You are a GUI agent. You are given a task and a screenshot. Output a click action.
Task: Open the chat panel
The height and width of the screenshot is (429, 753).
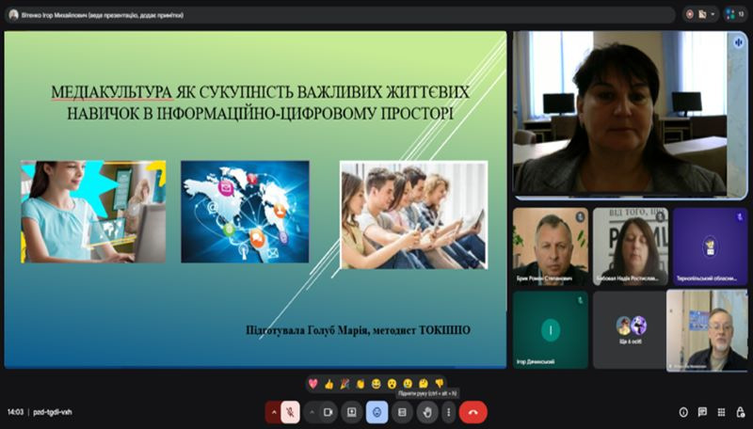[x=702, y=412]
